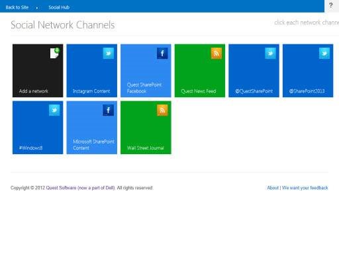Click Facebook icon on Quest SharePoint Facebook tile
This screenshot has width=339, height=254.
pos(162,54)
